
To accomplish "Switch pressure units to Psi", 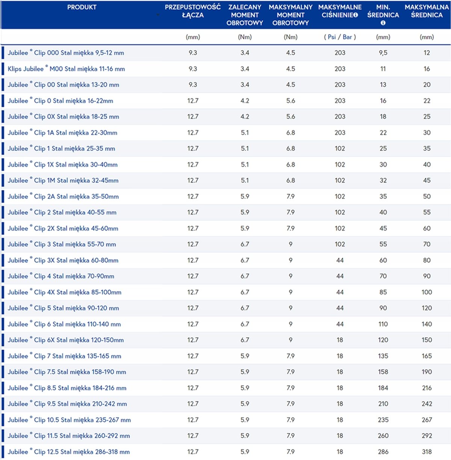I will 331,37.
